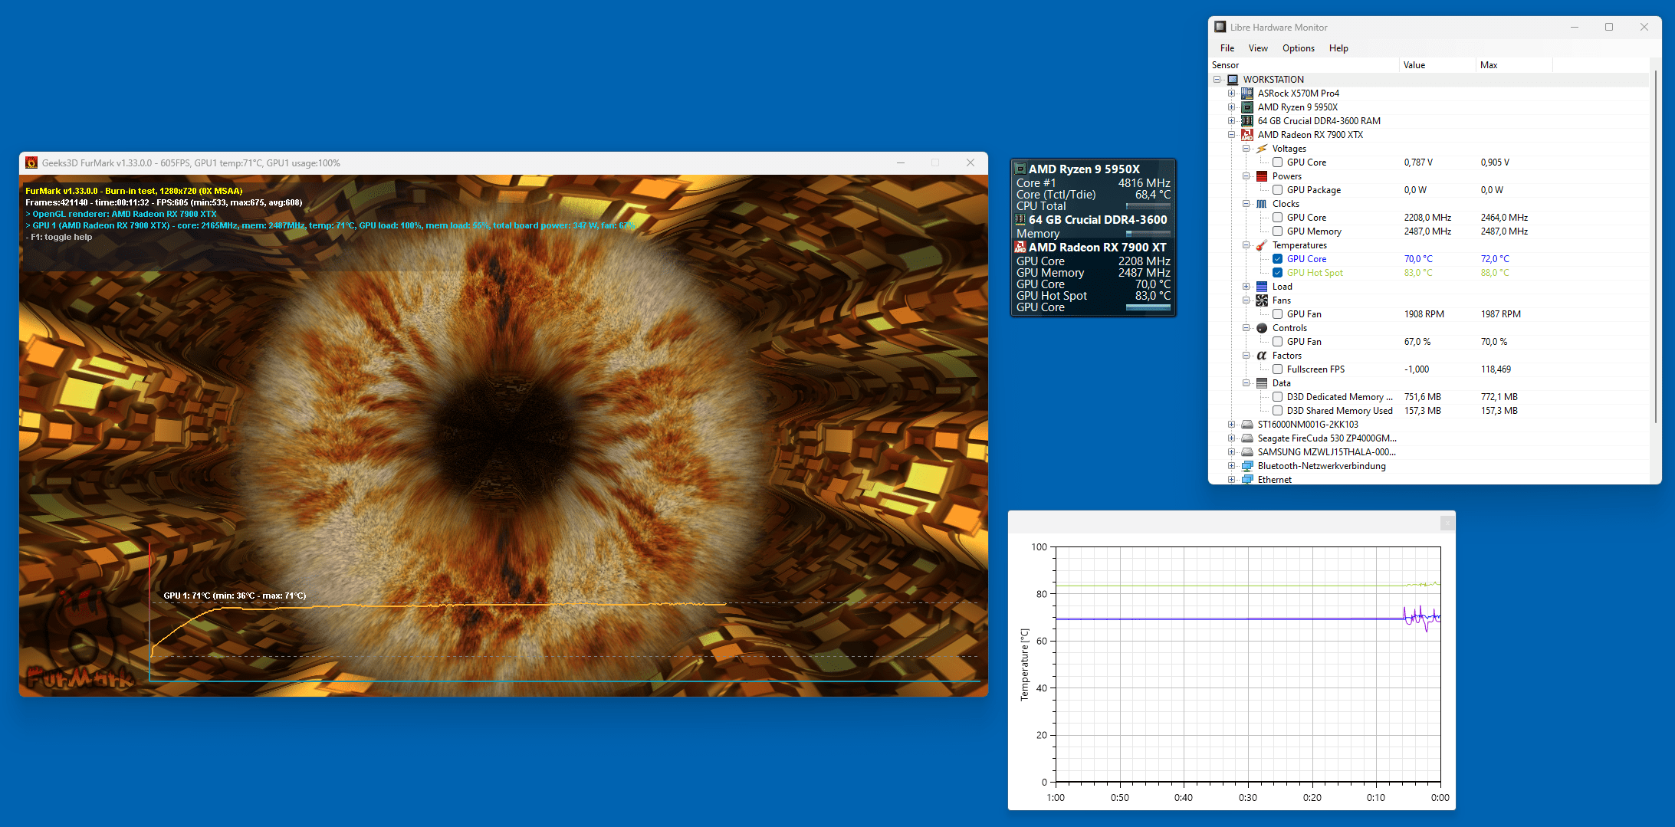Click the Clocks waveform icon
This screenshot has height=827, width=1675.
[1262, 204]
